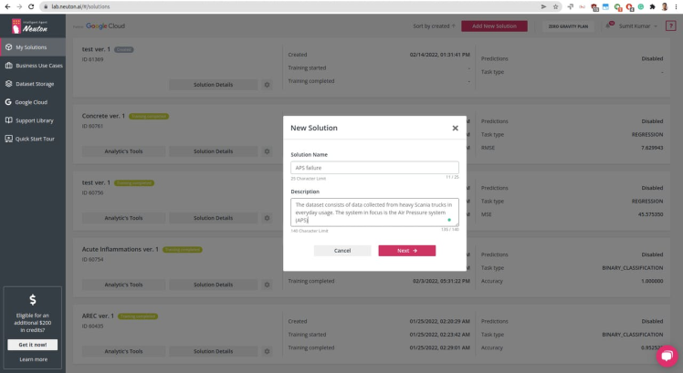Click the Acute Inflammations ver. 1 title
This screenshot has height=373, width=683.
point(121,249)
